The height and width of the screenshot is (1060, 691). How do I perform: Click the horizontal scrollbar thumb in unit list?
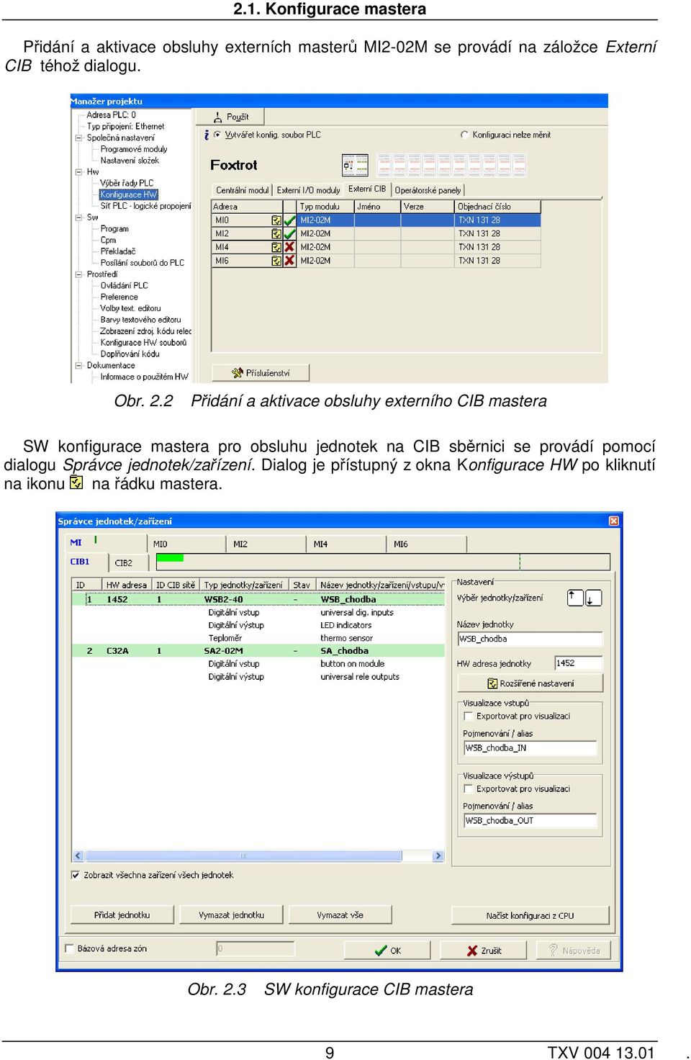(243, 855)
